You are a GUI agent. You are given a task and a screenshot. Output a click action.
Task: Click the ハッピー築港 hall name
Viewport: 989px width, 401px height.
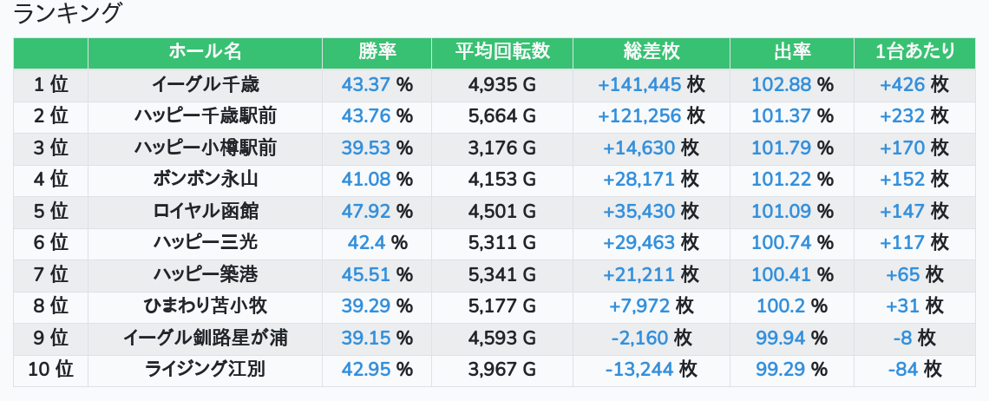click(205, 275)
